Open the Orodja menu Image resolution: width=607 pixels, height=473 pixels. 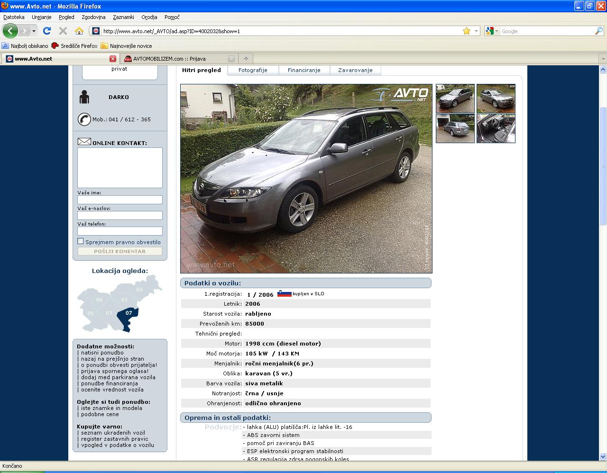click(149, 17)
